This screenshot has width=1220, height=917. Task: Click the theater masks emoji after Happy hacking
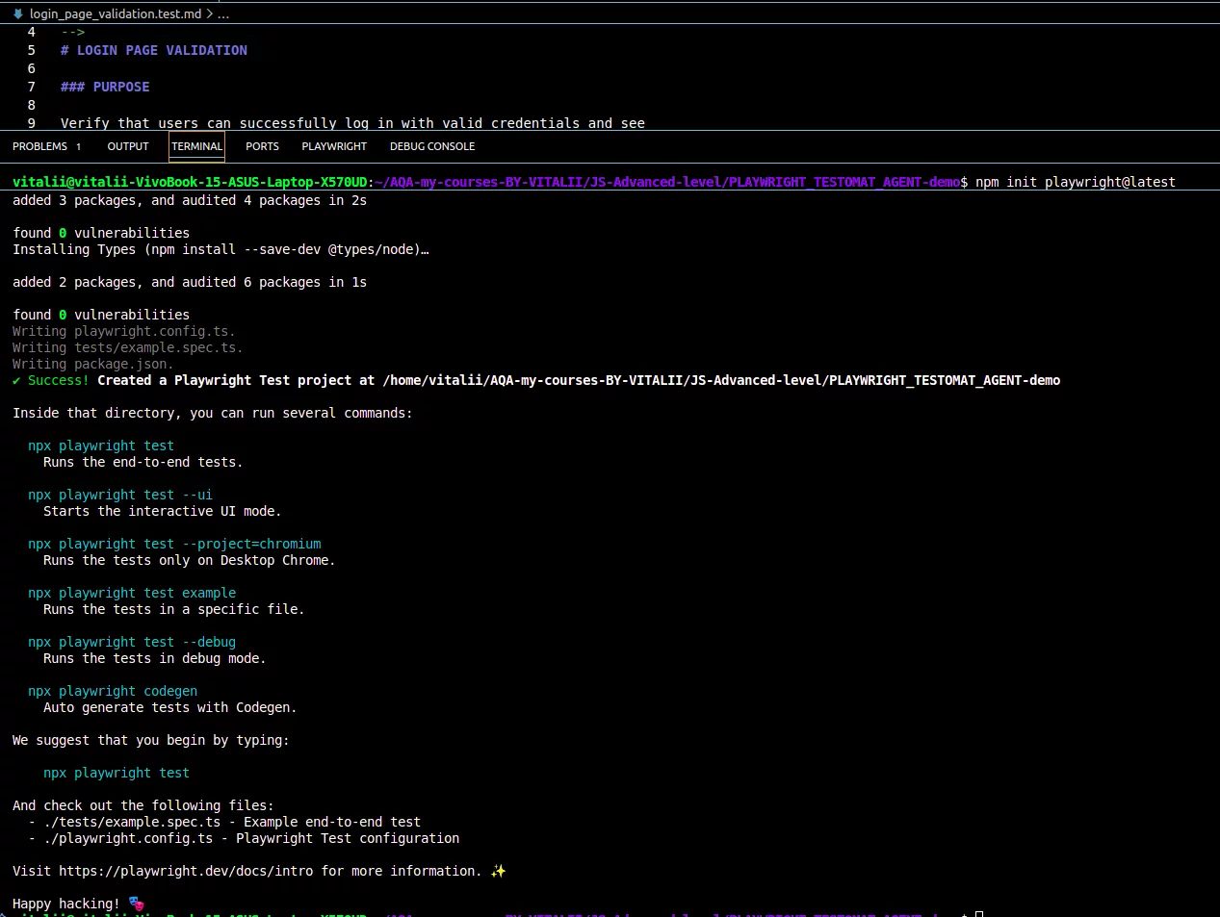coord(136,904)
